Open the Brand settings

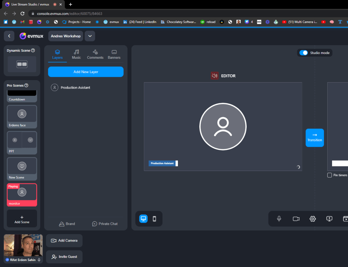[x=67, y=224]
